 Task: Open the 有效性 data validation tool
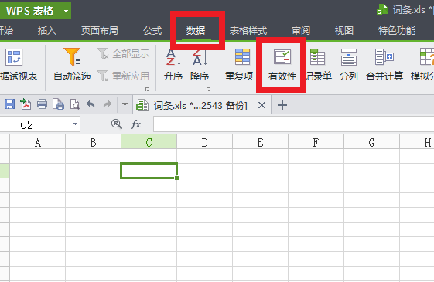282,64
